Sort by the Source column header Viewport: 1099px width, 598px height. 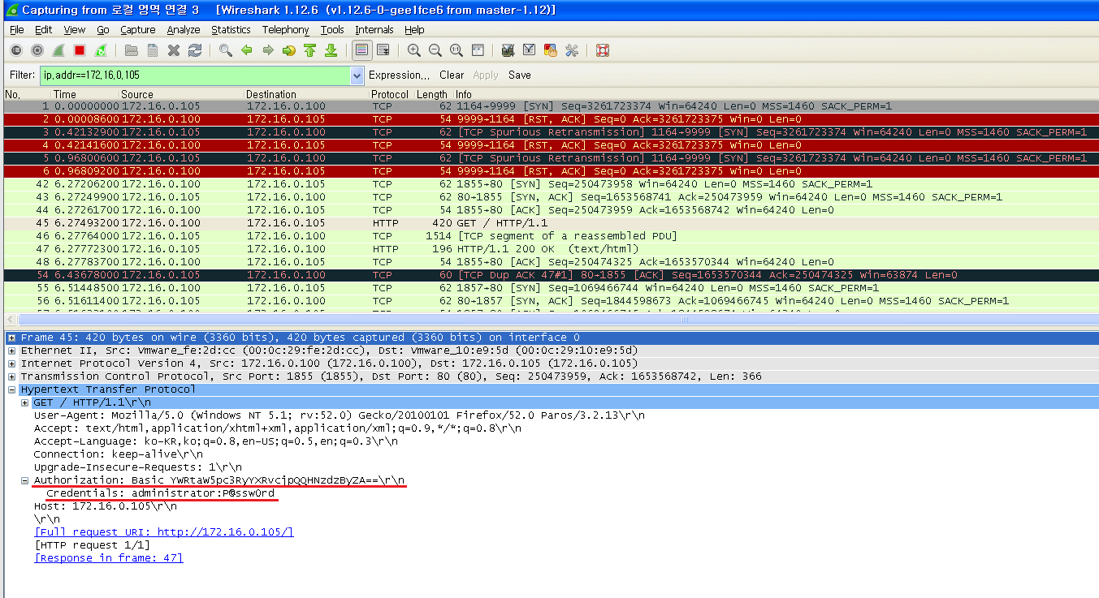[x=137, y=95]
